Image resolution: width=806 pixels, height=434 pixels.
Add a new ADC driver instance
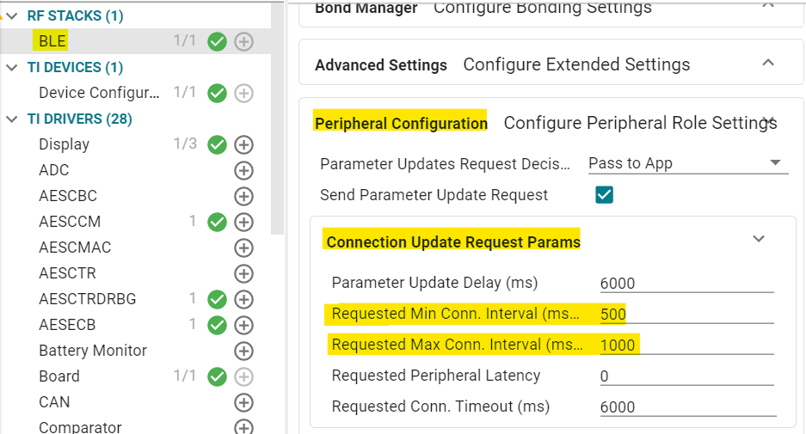pyautogui.click(x=243, y=170)
